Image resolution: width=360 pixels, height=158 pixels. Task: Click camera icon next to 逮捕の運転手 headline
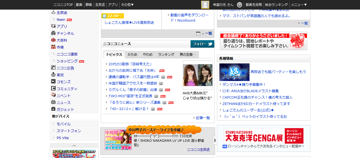tap(163, 77)
